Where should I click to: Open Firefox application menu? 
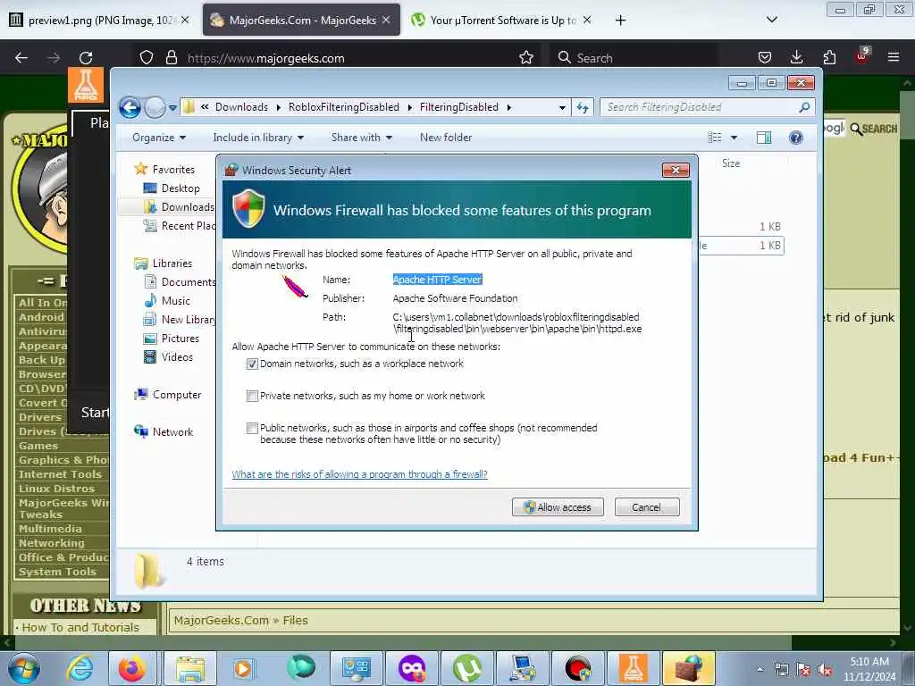click(x=894, y=57)
